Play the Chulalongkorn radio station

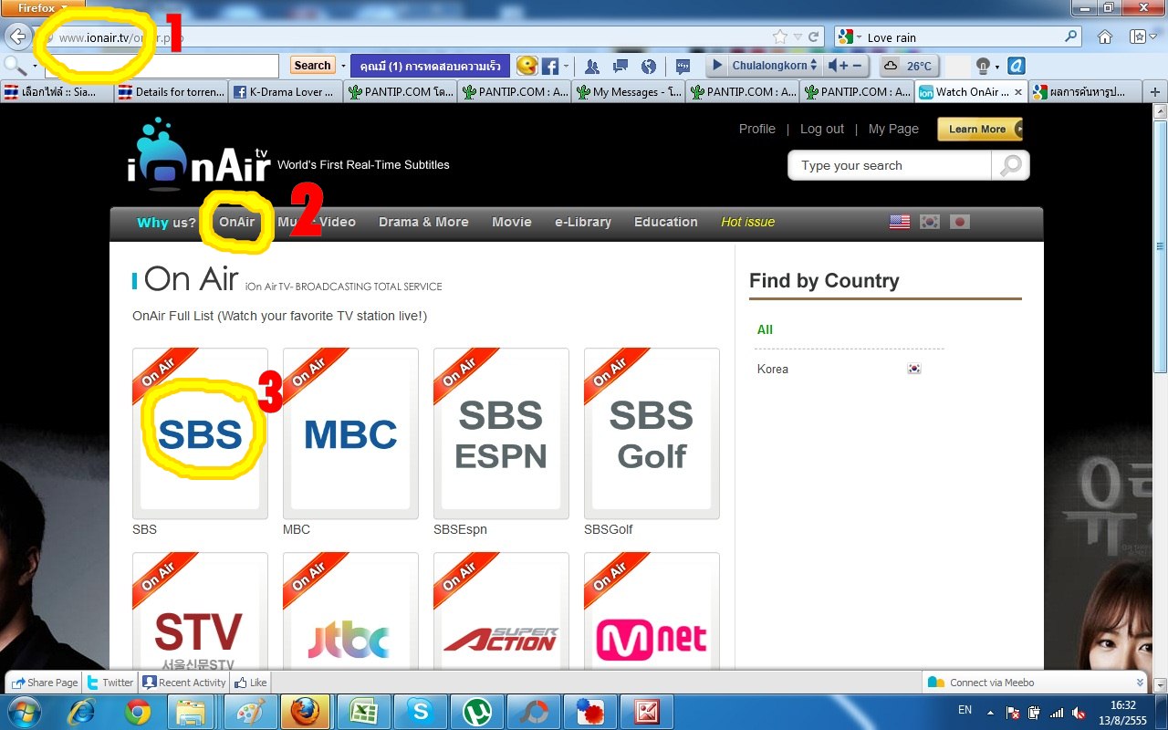717,66
